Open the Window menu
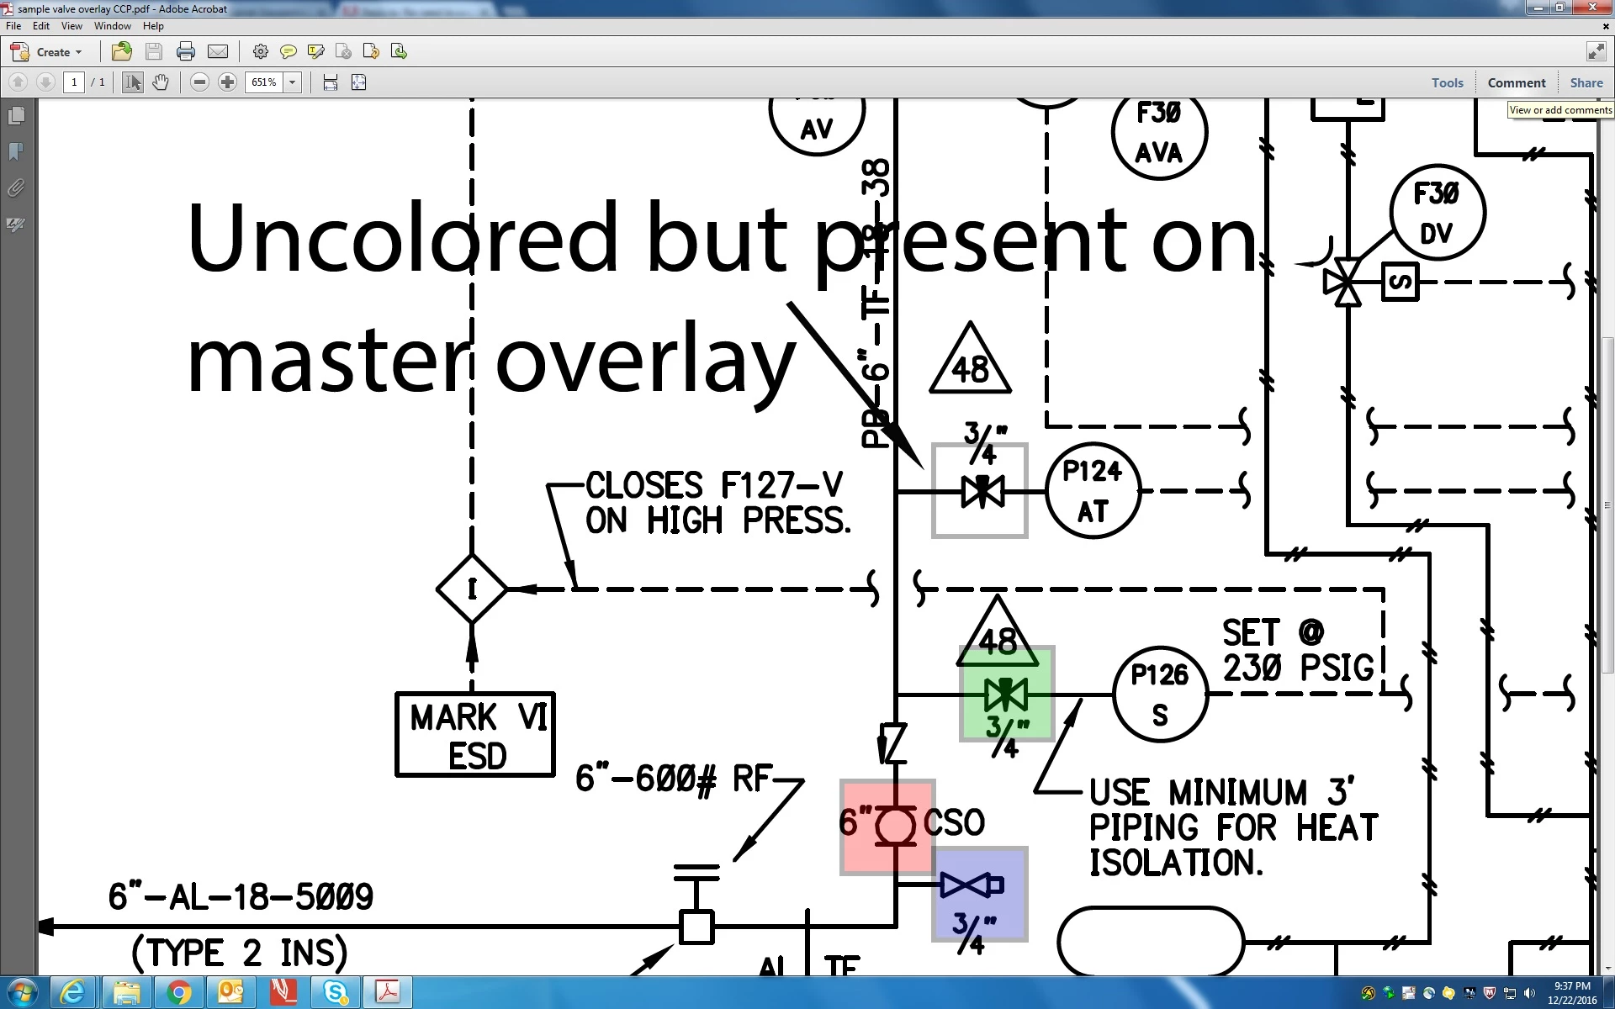The height and width of the screenshot is (1009, 1615). pyautogui.click(x=112, y=26)
